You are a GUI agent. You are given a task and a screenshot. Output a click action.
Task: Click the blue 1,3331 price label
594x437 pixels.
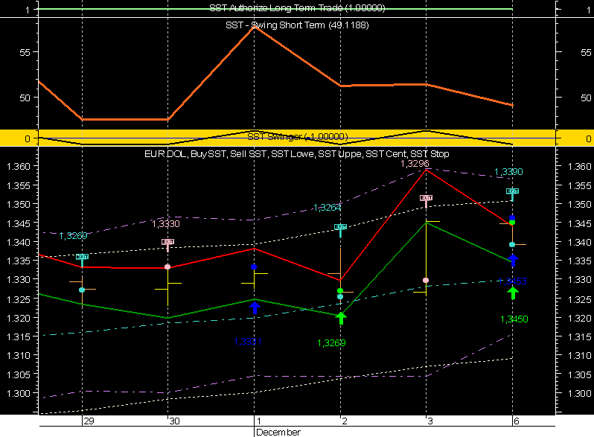[x=248, y=342]
